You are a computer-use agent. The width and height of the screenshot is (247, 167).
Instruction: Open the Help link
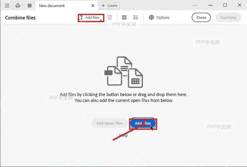point(124,135)
